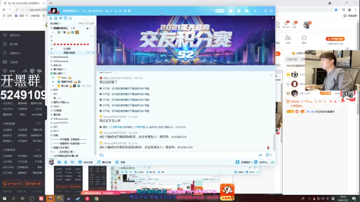
Task: Open Steam from the taskbar
Action: click(x=78, y=198)
